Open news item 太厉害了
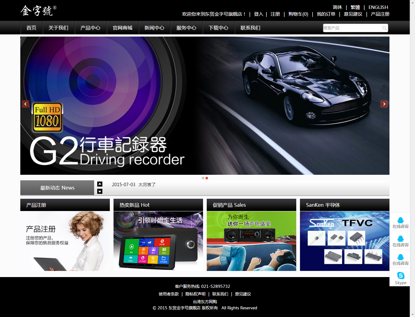The height and width of the screenshot is (317, 415). click(x=147, y=185)
